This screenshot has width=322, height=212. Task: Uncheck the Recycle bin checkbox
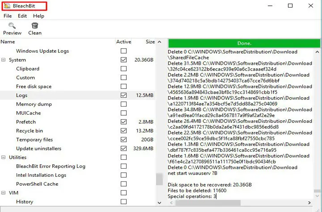point(123,131)
